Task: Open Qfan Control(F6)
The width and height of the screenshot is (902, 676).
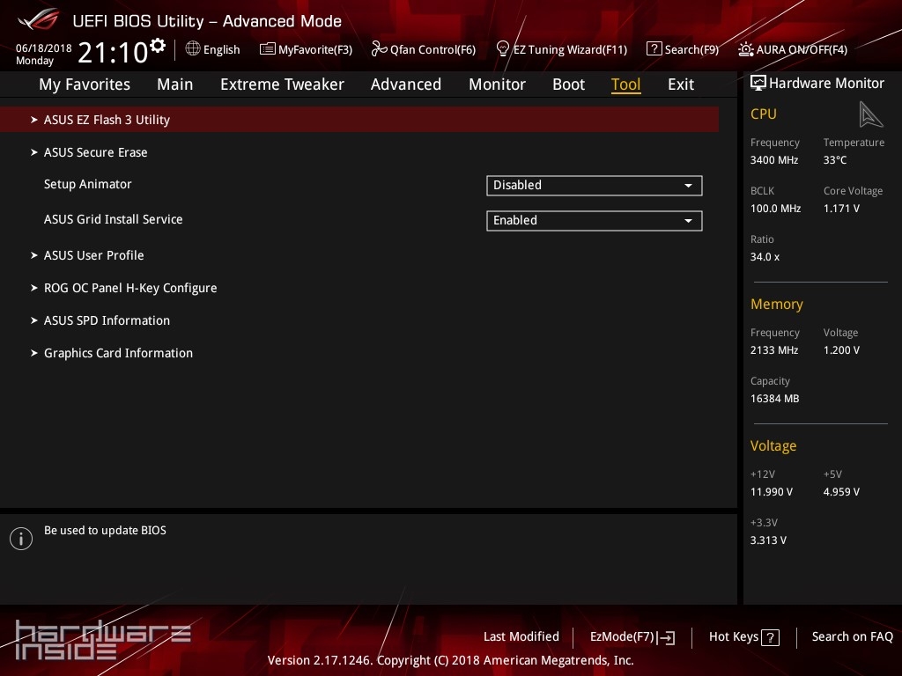Action: click(424, 49)
